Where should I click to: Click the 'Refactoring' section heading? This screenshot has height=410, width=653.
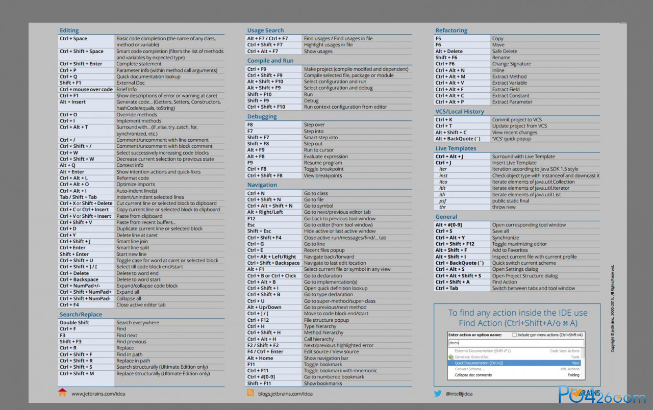pos(451,31)
